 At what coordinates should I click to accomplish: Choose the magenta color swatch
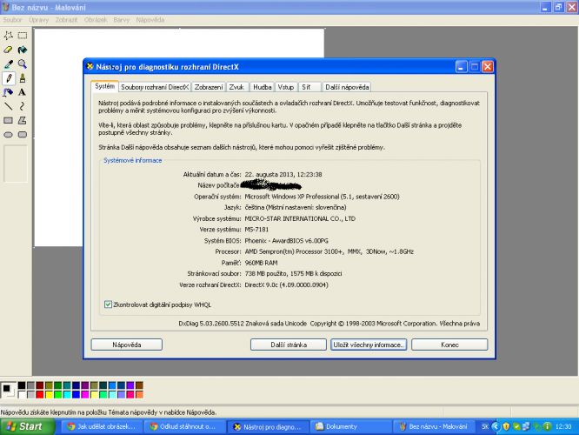[x=85, y=394]
